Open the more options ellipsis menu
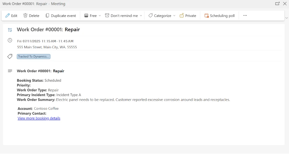This screenshot has width=289, height=154. point(245,16)
